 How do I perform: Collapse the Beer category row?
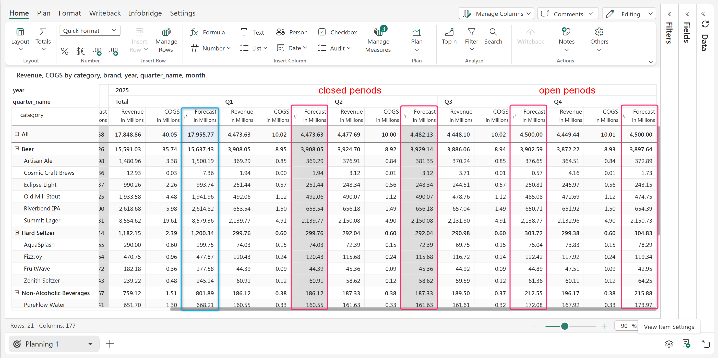[17, 149]
